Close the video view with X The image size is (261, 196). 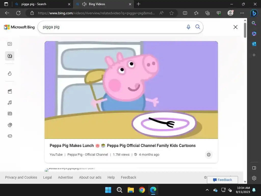pos(235,27)
